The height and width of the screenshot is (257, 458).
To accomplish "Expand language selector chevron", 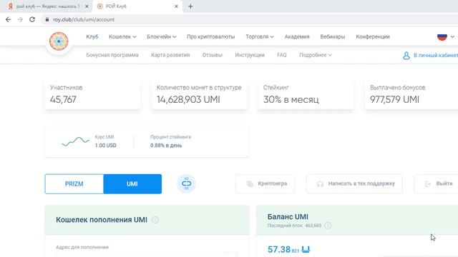I will (452, 36).
